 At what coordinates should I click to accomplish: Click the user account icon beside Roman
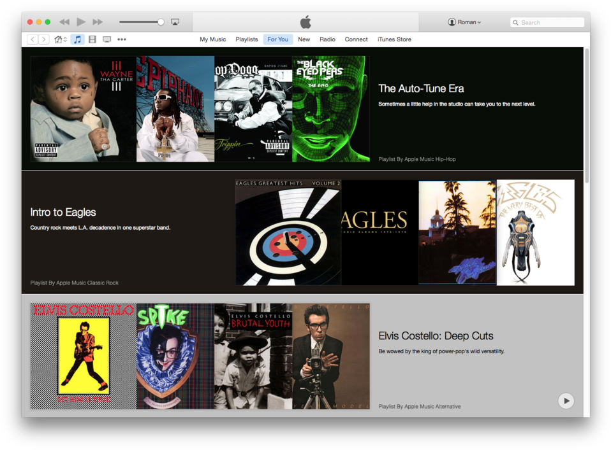(x=453, y=22)
